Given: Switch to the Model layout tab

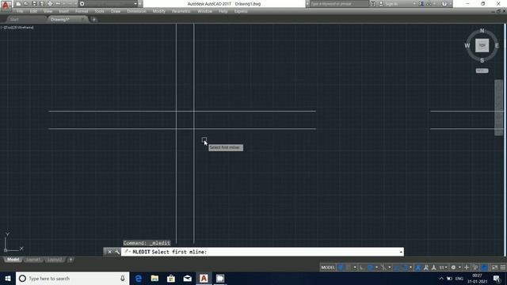Looking at the screenshot, I should point(13,260).
